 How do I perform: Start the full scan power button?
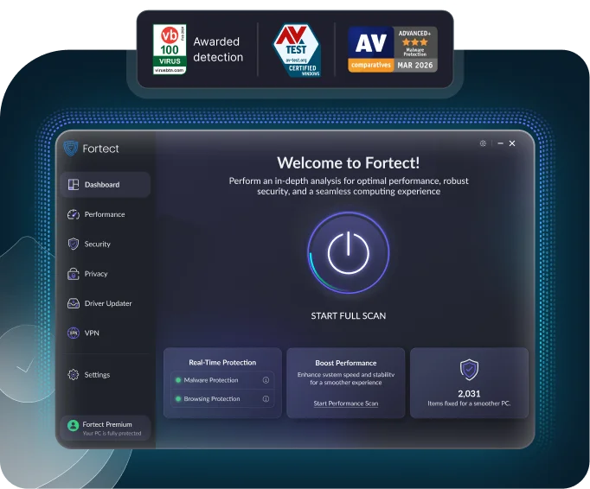coord(349,252)
